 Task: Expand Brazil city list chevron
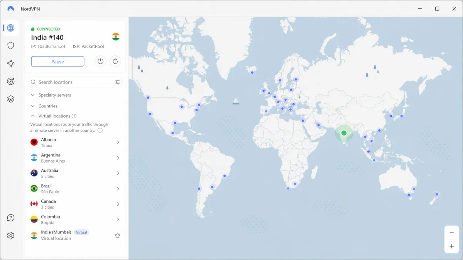pos(118,189)
